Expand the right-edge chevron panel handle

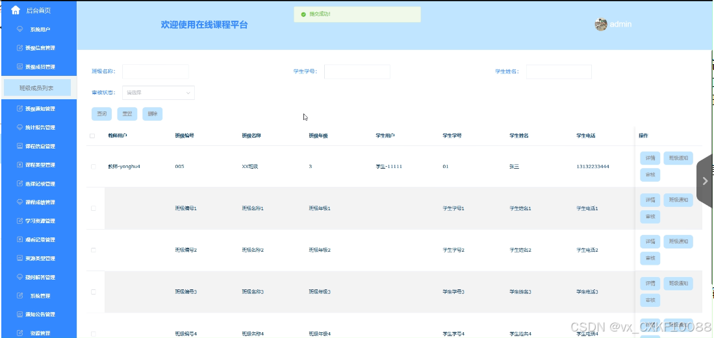pyautogui.click(x=705, y=180)
